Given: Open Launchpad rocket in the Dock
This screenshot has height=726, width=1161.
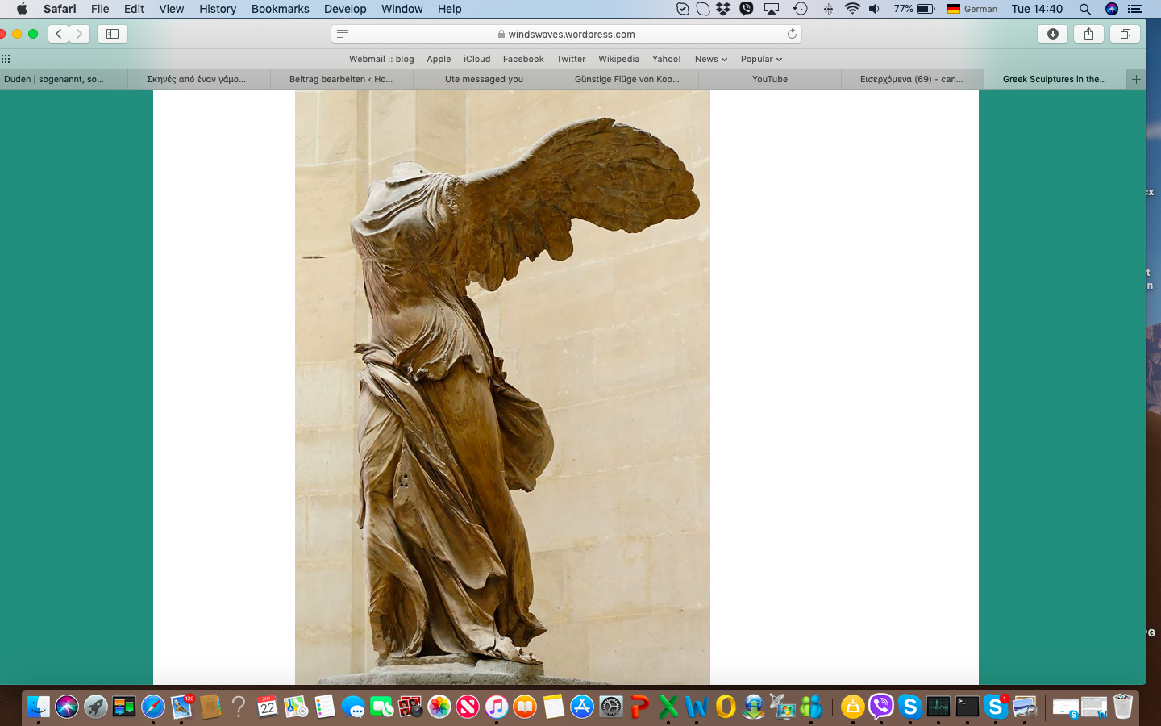Looking at the screenshot, I should click(96, 707).
